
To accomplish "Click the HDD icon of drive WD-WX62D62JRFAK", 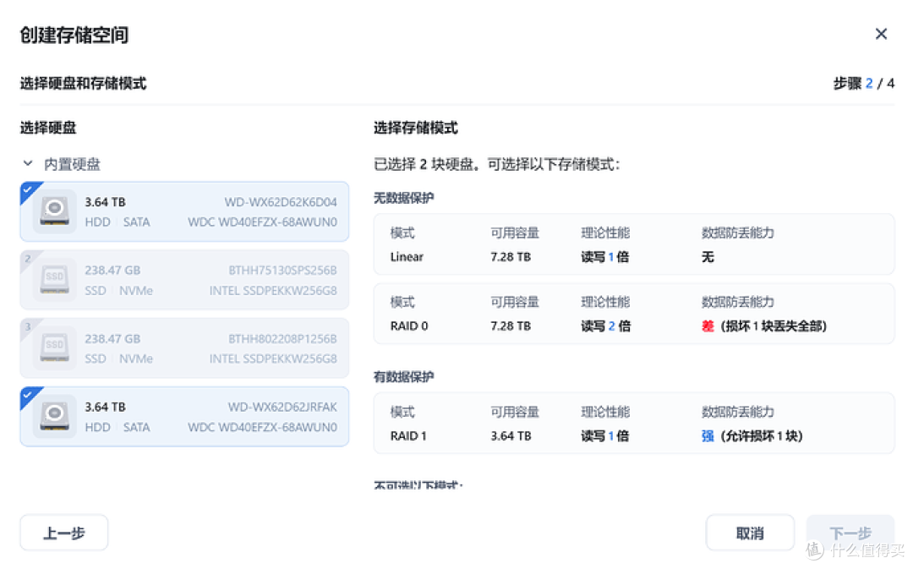I will 53,416.
